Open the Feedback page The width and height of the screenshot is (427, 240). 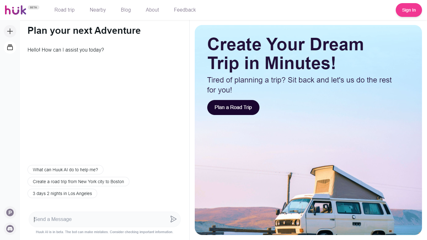pyautogui.click(x=185, y=10)
